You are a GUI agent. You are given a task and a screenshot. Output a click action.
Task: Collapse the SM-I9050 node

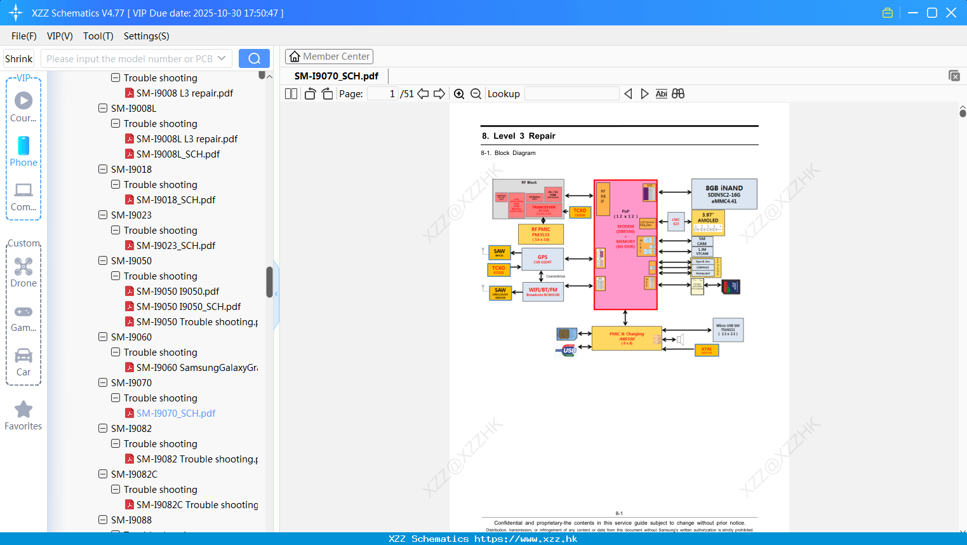(103, 260)
